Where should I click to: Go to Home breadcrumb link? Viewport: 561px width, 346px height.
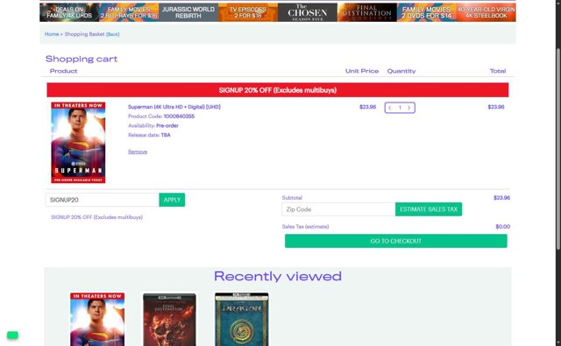coord(52,34)
